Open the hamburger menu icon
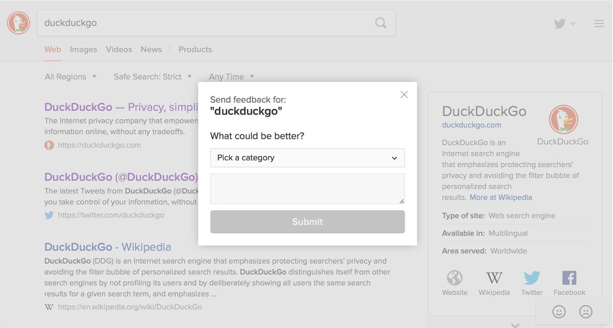 (599, 24)
